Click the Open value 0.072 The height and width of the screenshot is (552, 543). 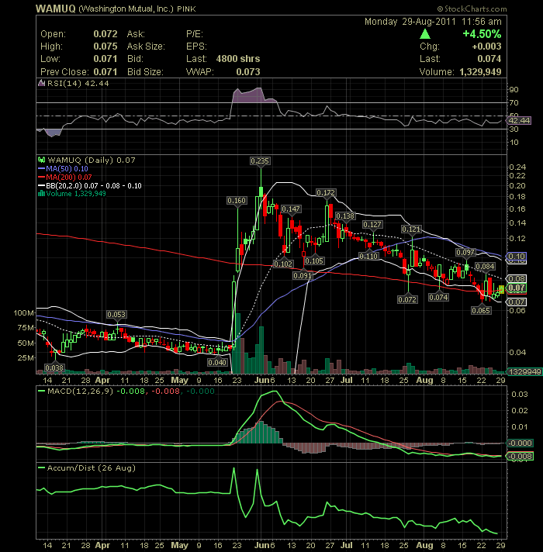[x=105, y=34]
